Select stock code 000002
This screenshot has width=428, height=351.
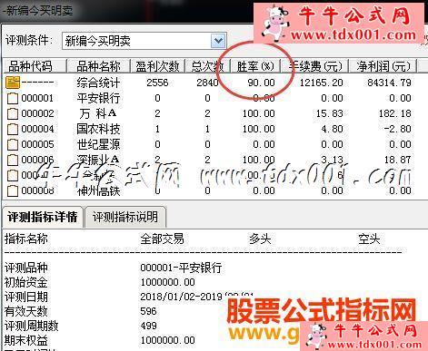point(37,113)
